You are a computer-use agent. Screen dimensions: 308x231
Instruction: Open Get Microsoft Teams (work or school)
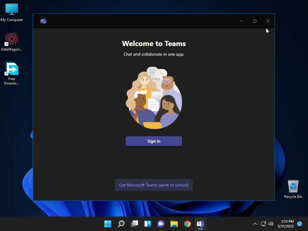tap(154, 185)
